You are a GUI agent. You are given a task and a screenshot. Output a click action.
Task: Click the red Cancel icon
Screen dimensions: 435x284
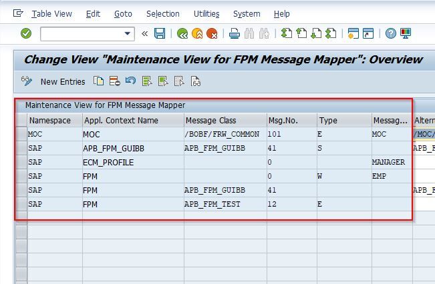click(x=212, y=34)
